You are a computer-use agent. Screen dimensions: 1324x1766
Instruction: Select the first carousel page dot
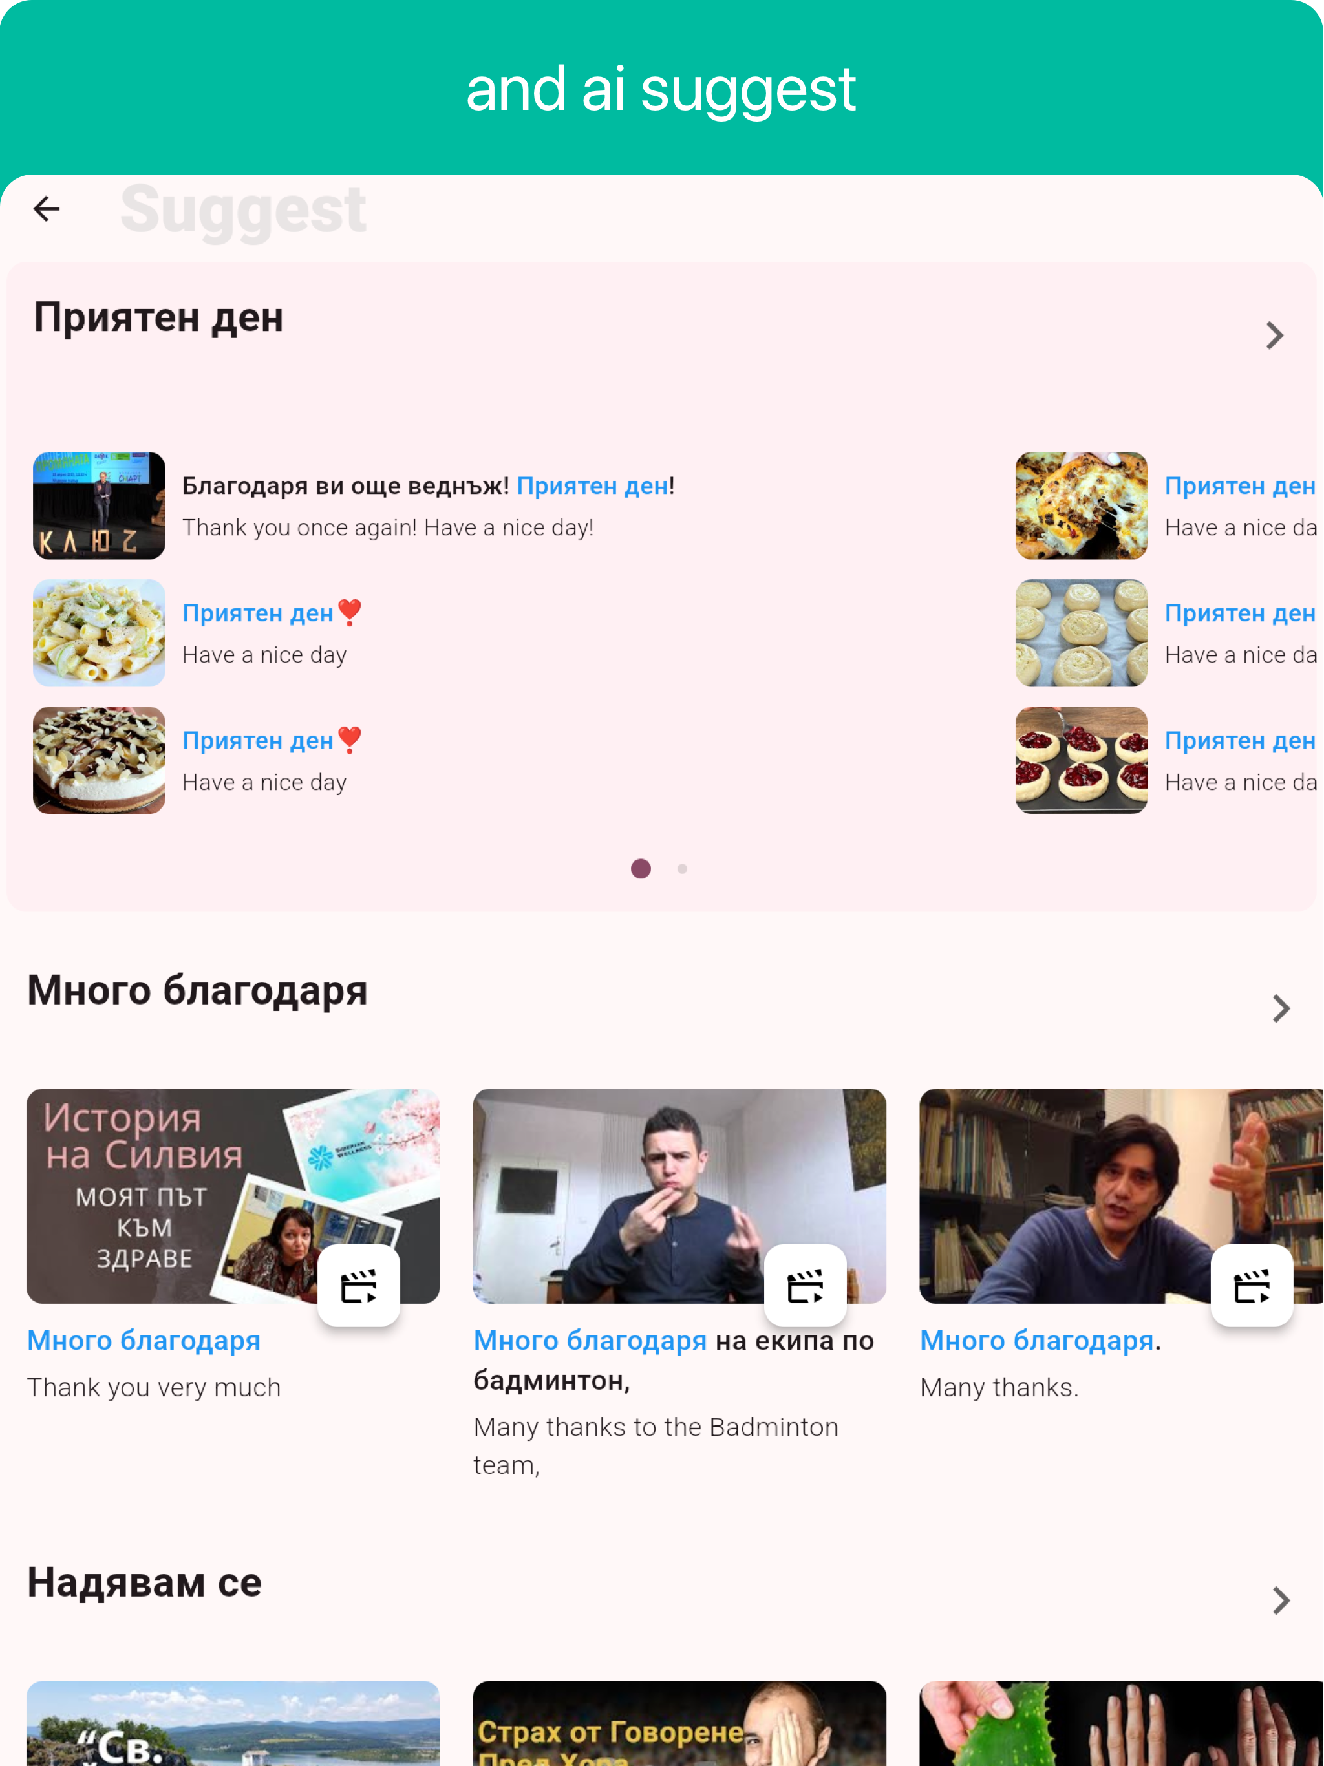(641, 869)
